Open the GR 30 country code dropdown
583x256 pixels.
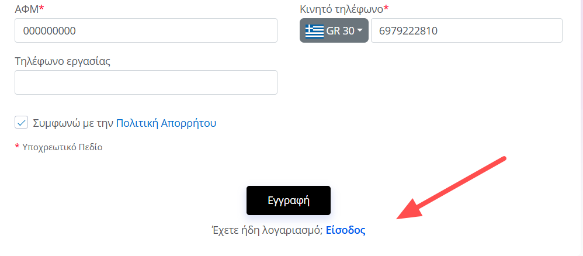coord(334,30)
